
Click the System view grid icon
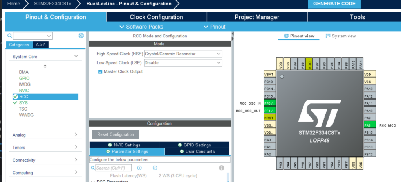pos(328,36)
